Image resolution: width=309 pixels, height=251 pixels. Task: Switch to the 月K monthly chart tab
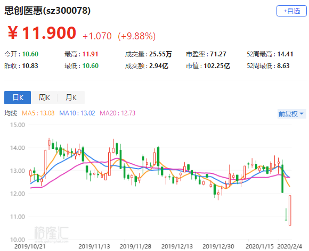(x=71, y=97)
